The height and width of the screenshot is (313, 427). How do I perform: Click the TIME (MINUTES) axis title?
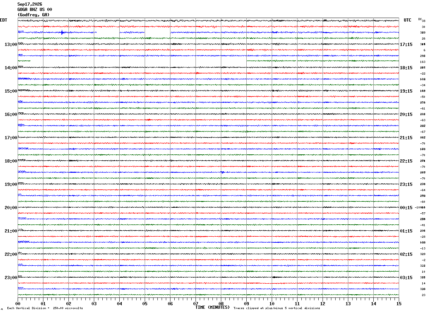tap(212, 307)
